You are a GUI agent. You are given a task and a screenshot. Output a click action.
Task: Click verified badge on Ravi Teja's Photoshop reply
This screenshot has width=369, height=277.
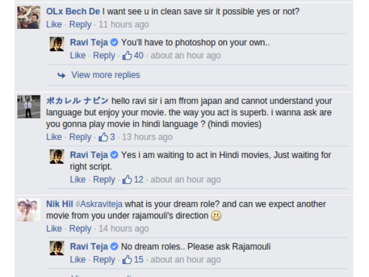coord(113,42)
